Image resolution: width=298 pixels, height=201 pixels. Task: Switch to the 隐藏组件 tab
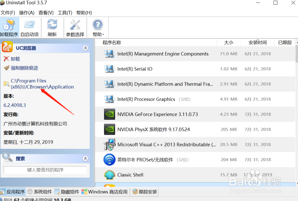point(67,192)
